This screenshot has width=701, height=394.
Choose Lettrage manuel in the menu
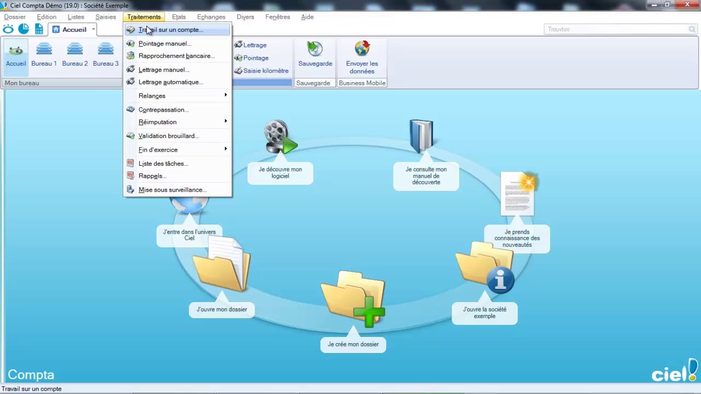click(177, 69)
